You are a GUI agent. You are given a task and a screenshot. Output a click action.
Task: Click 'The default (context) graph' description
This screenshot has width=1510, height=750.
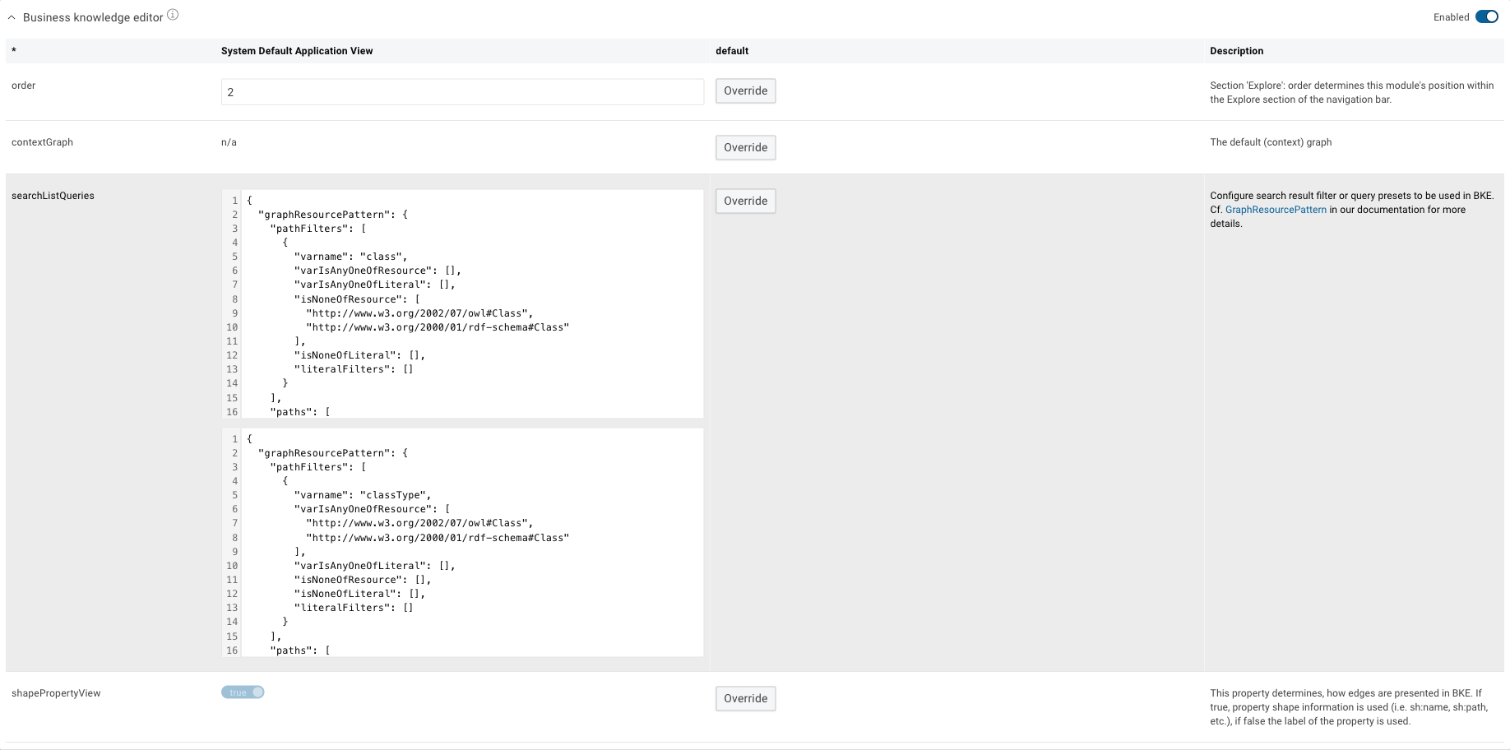(x=1271, y=142)
